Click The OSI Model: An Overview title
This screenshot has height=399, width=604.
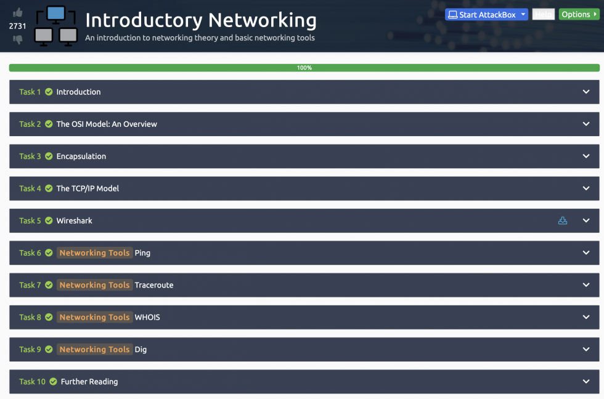(x=107, y=124)
